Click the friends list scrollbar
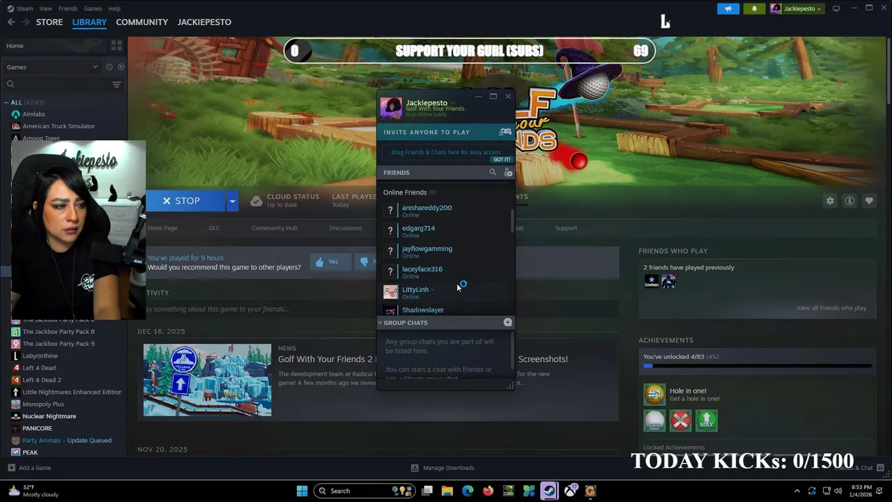 (513, 221)
